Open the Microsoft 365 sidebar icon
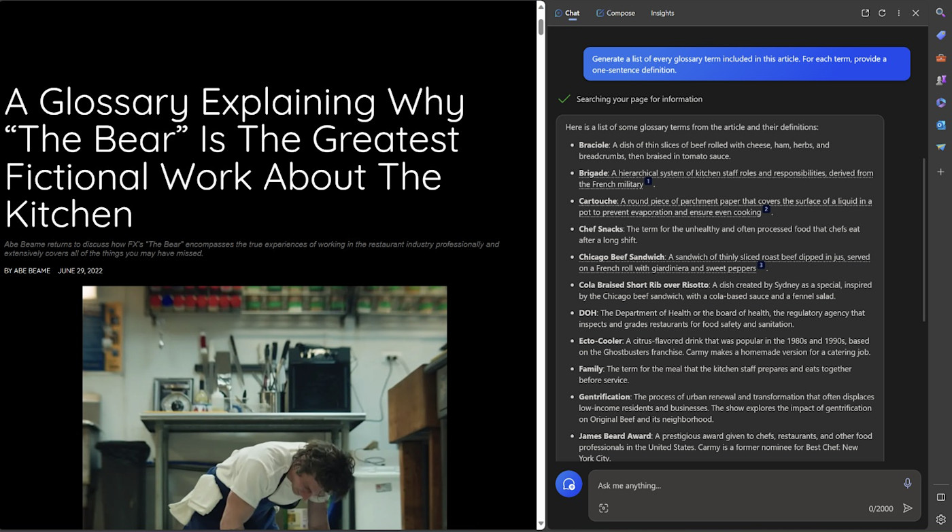Screen dimensions: 952x532 click(940, 103)
